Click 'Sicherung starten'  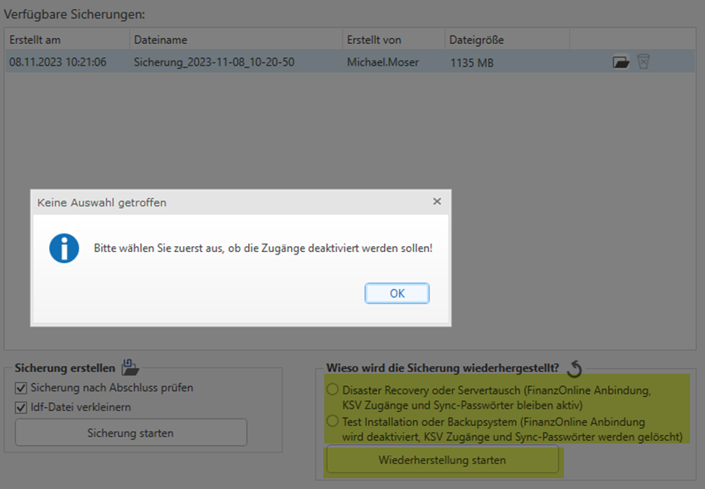[130, 432]
